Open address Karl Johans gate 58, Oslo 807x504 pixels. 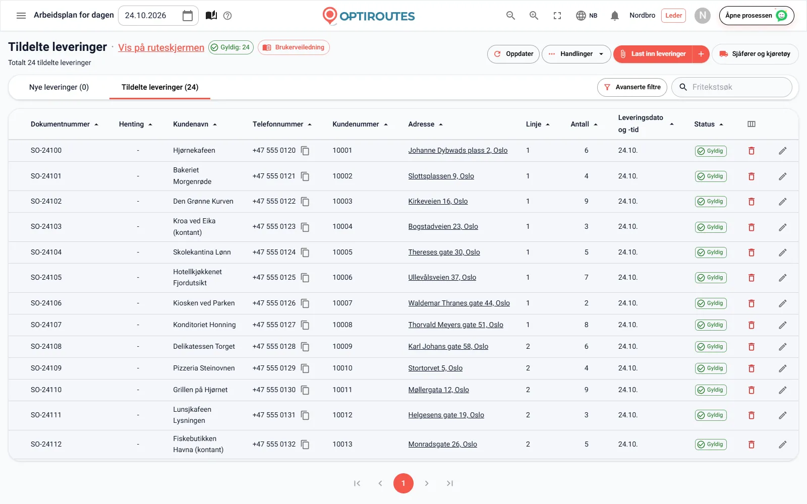point(448,347)
